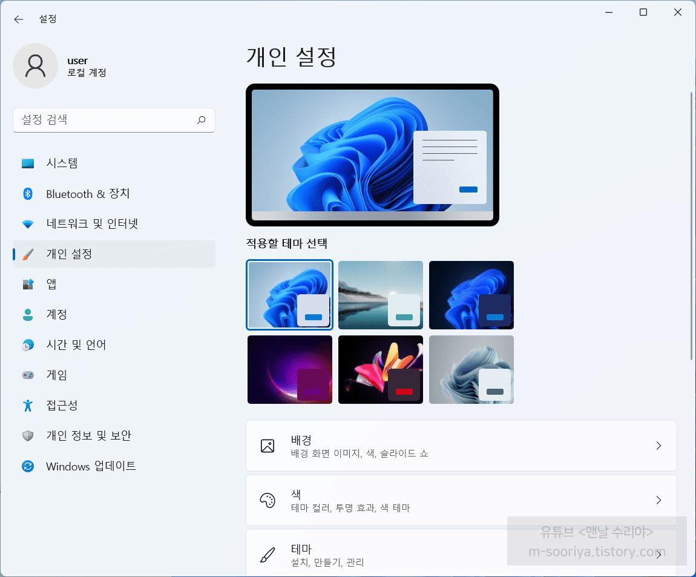Screen dimensions: 696x577
Task: Open 시간 및 언어 section
Action: [114, 345]
